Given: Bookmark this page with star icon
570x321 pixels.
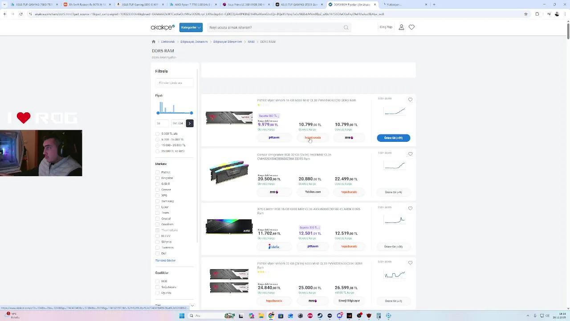Looking at the screenshot, I should coord(526,14).
